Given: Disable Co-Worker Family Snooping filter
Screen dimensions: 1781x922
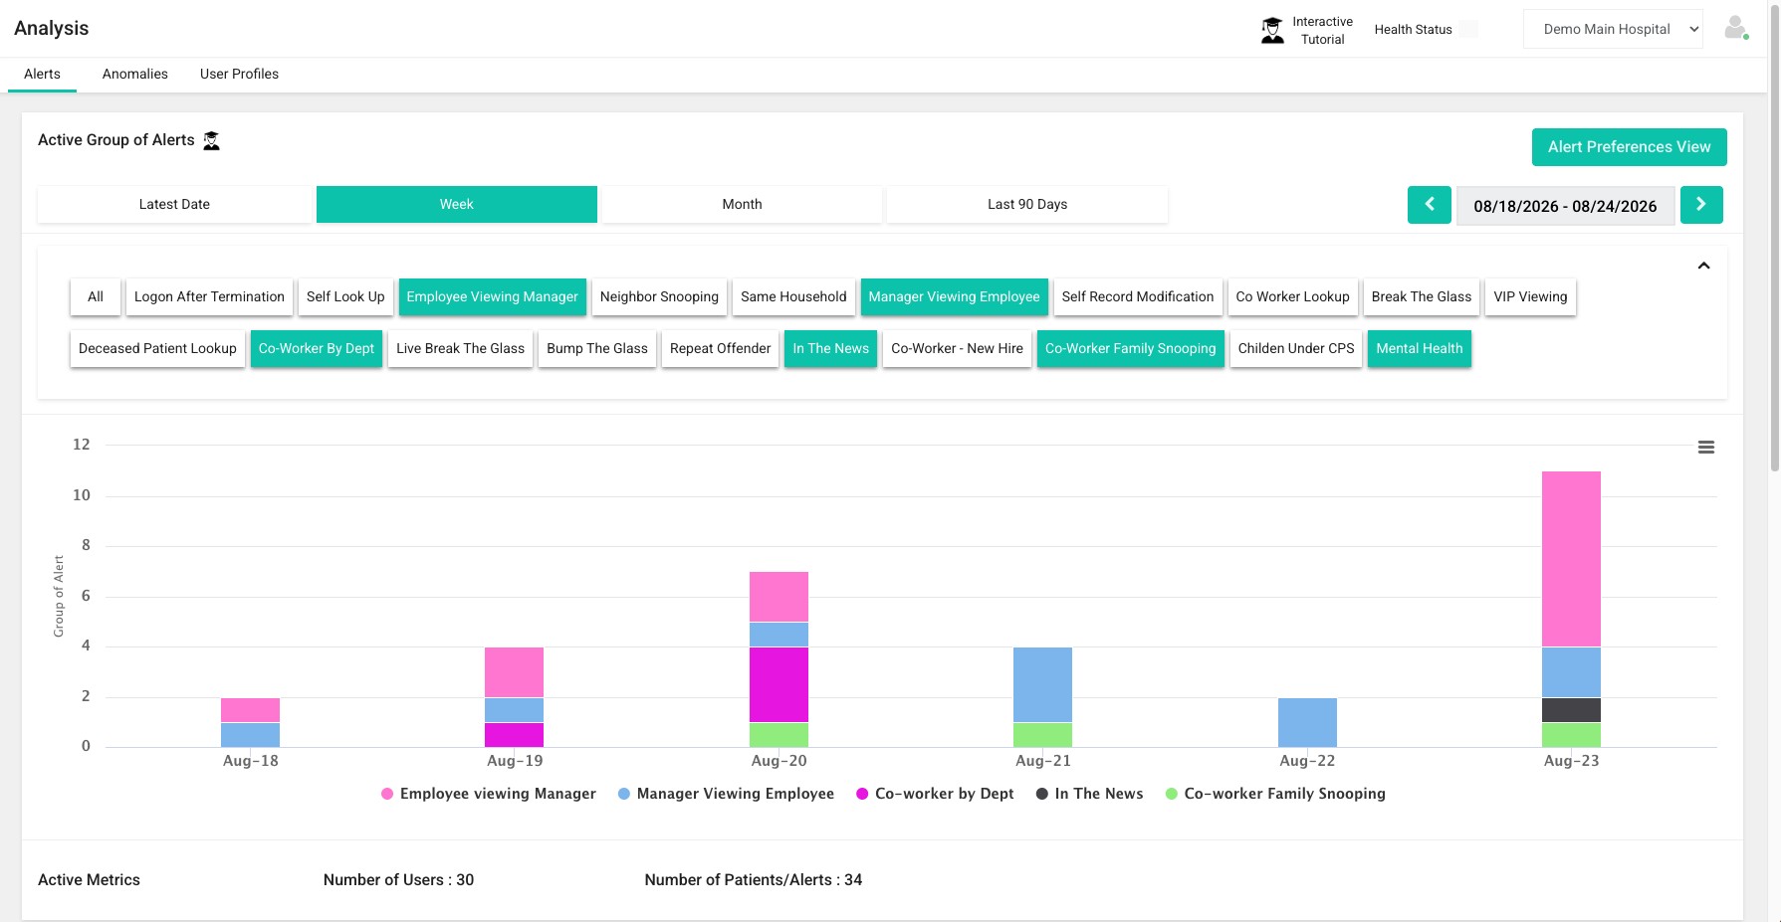Looking at the screenshot, I should click(x=1130, y=348).
